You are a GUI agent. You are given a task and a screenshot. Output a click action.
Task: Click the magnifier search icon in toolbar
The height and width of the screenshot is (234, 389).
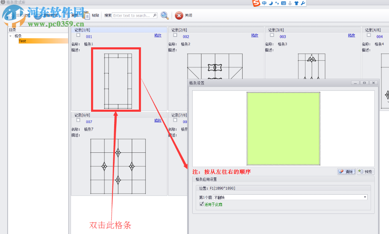[164, 15]
